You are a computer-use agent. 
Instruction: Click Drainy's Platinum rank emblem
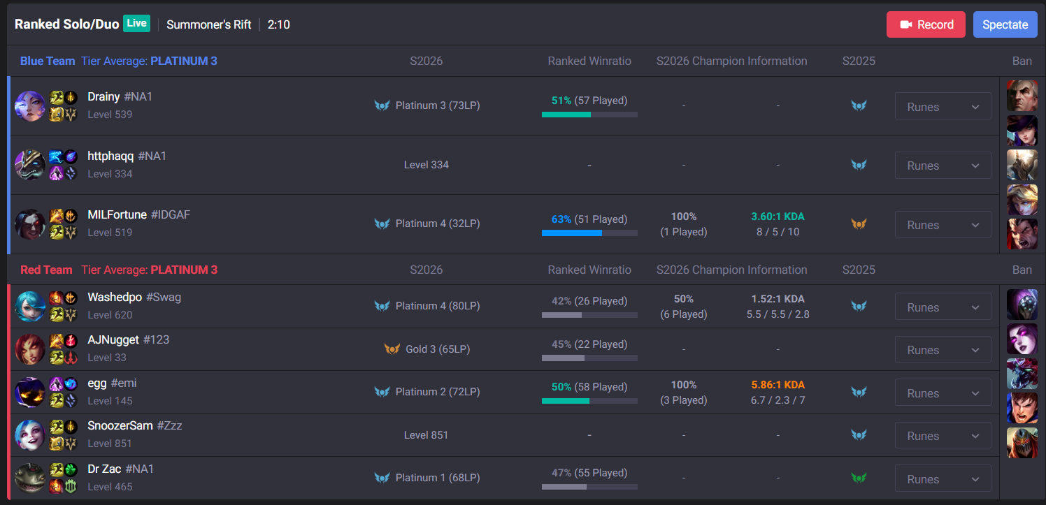[x=382, y=105]
